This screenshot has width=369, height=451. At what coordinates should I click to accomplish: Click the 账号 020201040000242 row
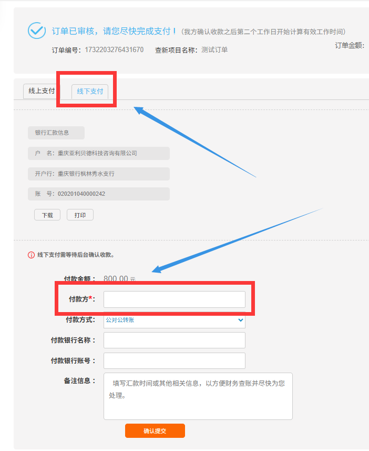98,194
